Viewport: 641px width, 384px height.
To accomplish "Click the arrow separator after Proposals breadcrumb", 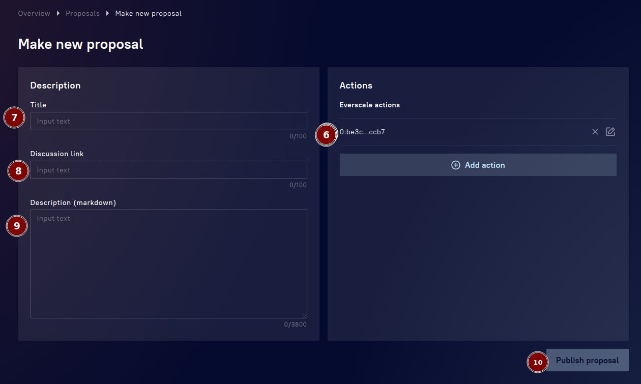I will [107, 14].
